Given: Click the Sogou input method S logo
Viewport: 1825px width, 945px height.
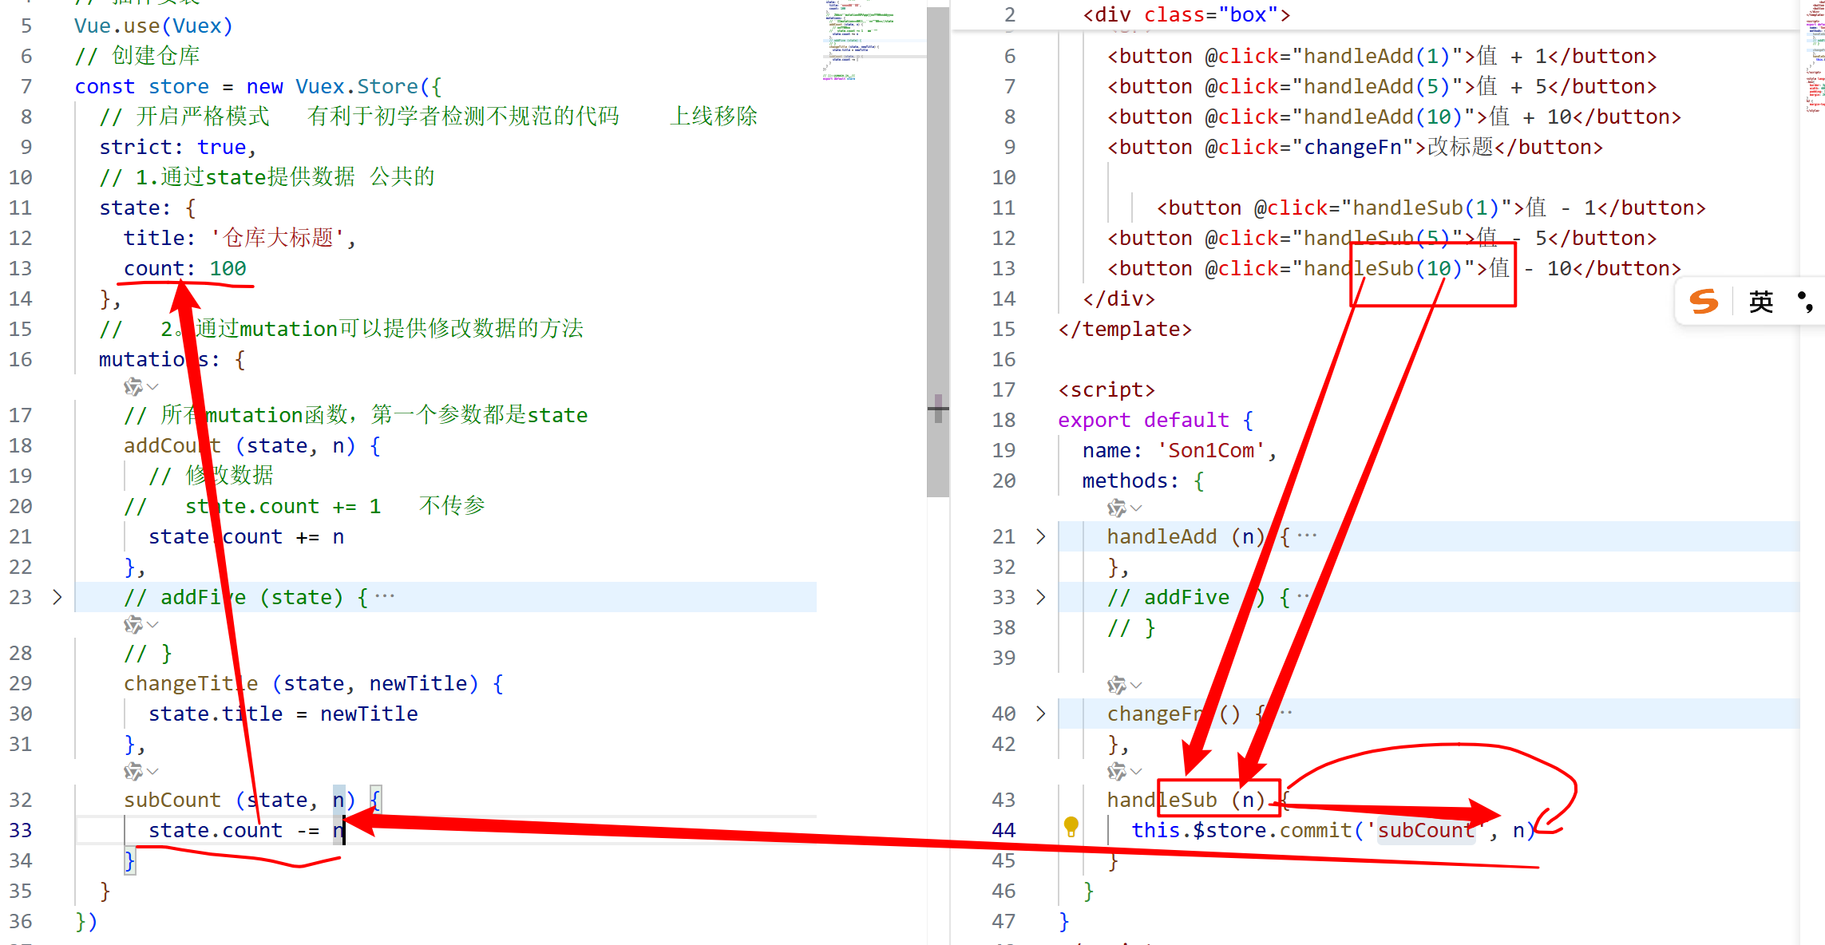Looking at the screenshot, I should point(1704,302).
